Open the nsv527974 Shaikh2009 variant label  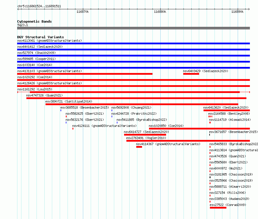pyautogui.click(x=37, y=53)
